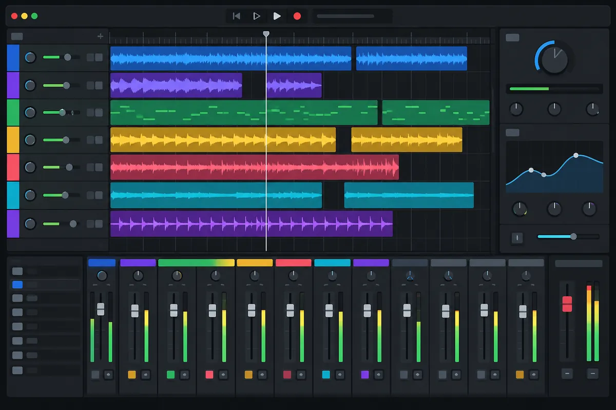
Task: Toggle the first square button on the cyan track
Action: click(90, 195)
